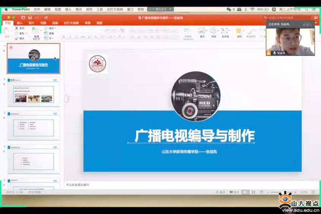Open the Text Box dropdown arrow
Screen dimensions: 321x214
pos(229,31)
